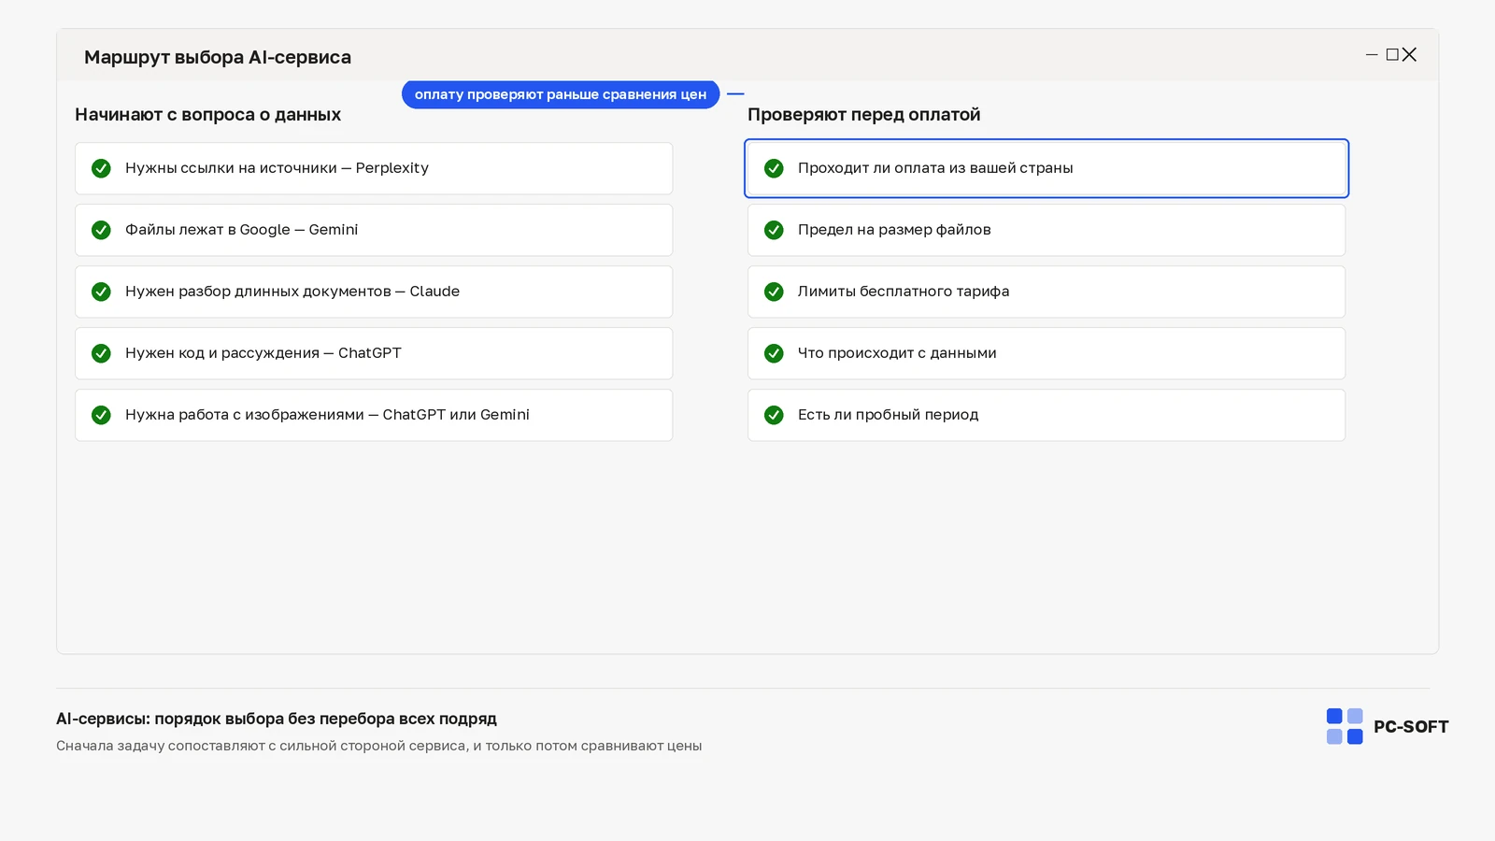Click the blue tag оплату проверяют раньше сравнения цен

(x=561, y=94)
